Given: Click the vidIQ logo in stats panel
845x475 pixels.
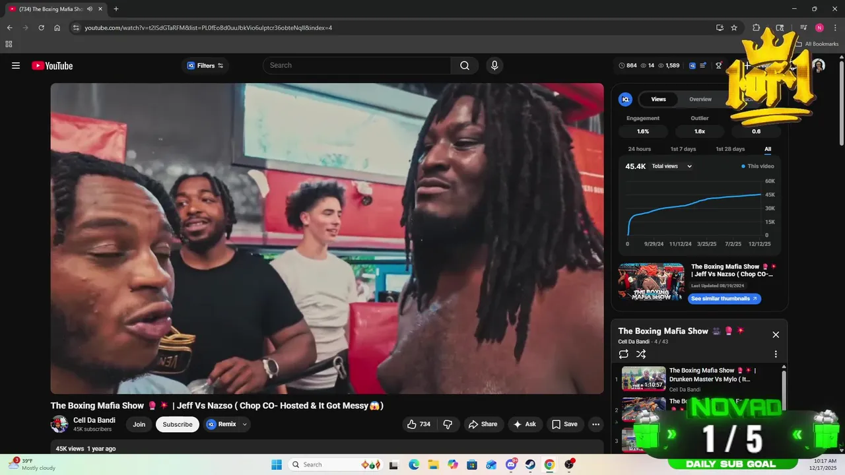Looking at the screenshot, I should pos(625,99).
